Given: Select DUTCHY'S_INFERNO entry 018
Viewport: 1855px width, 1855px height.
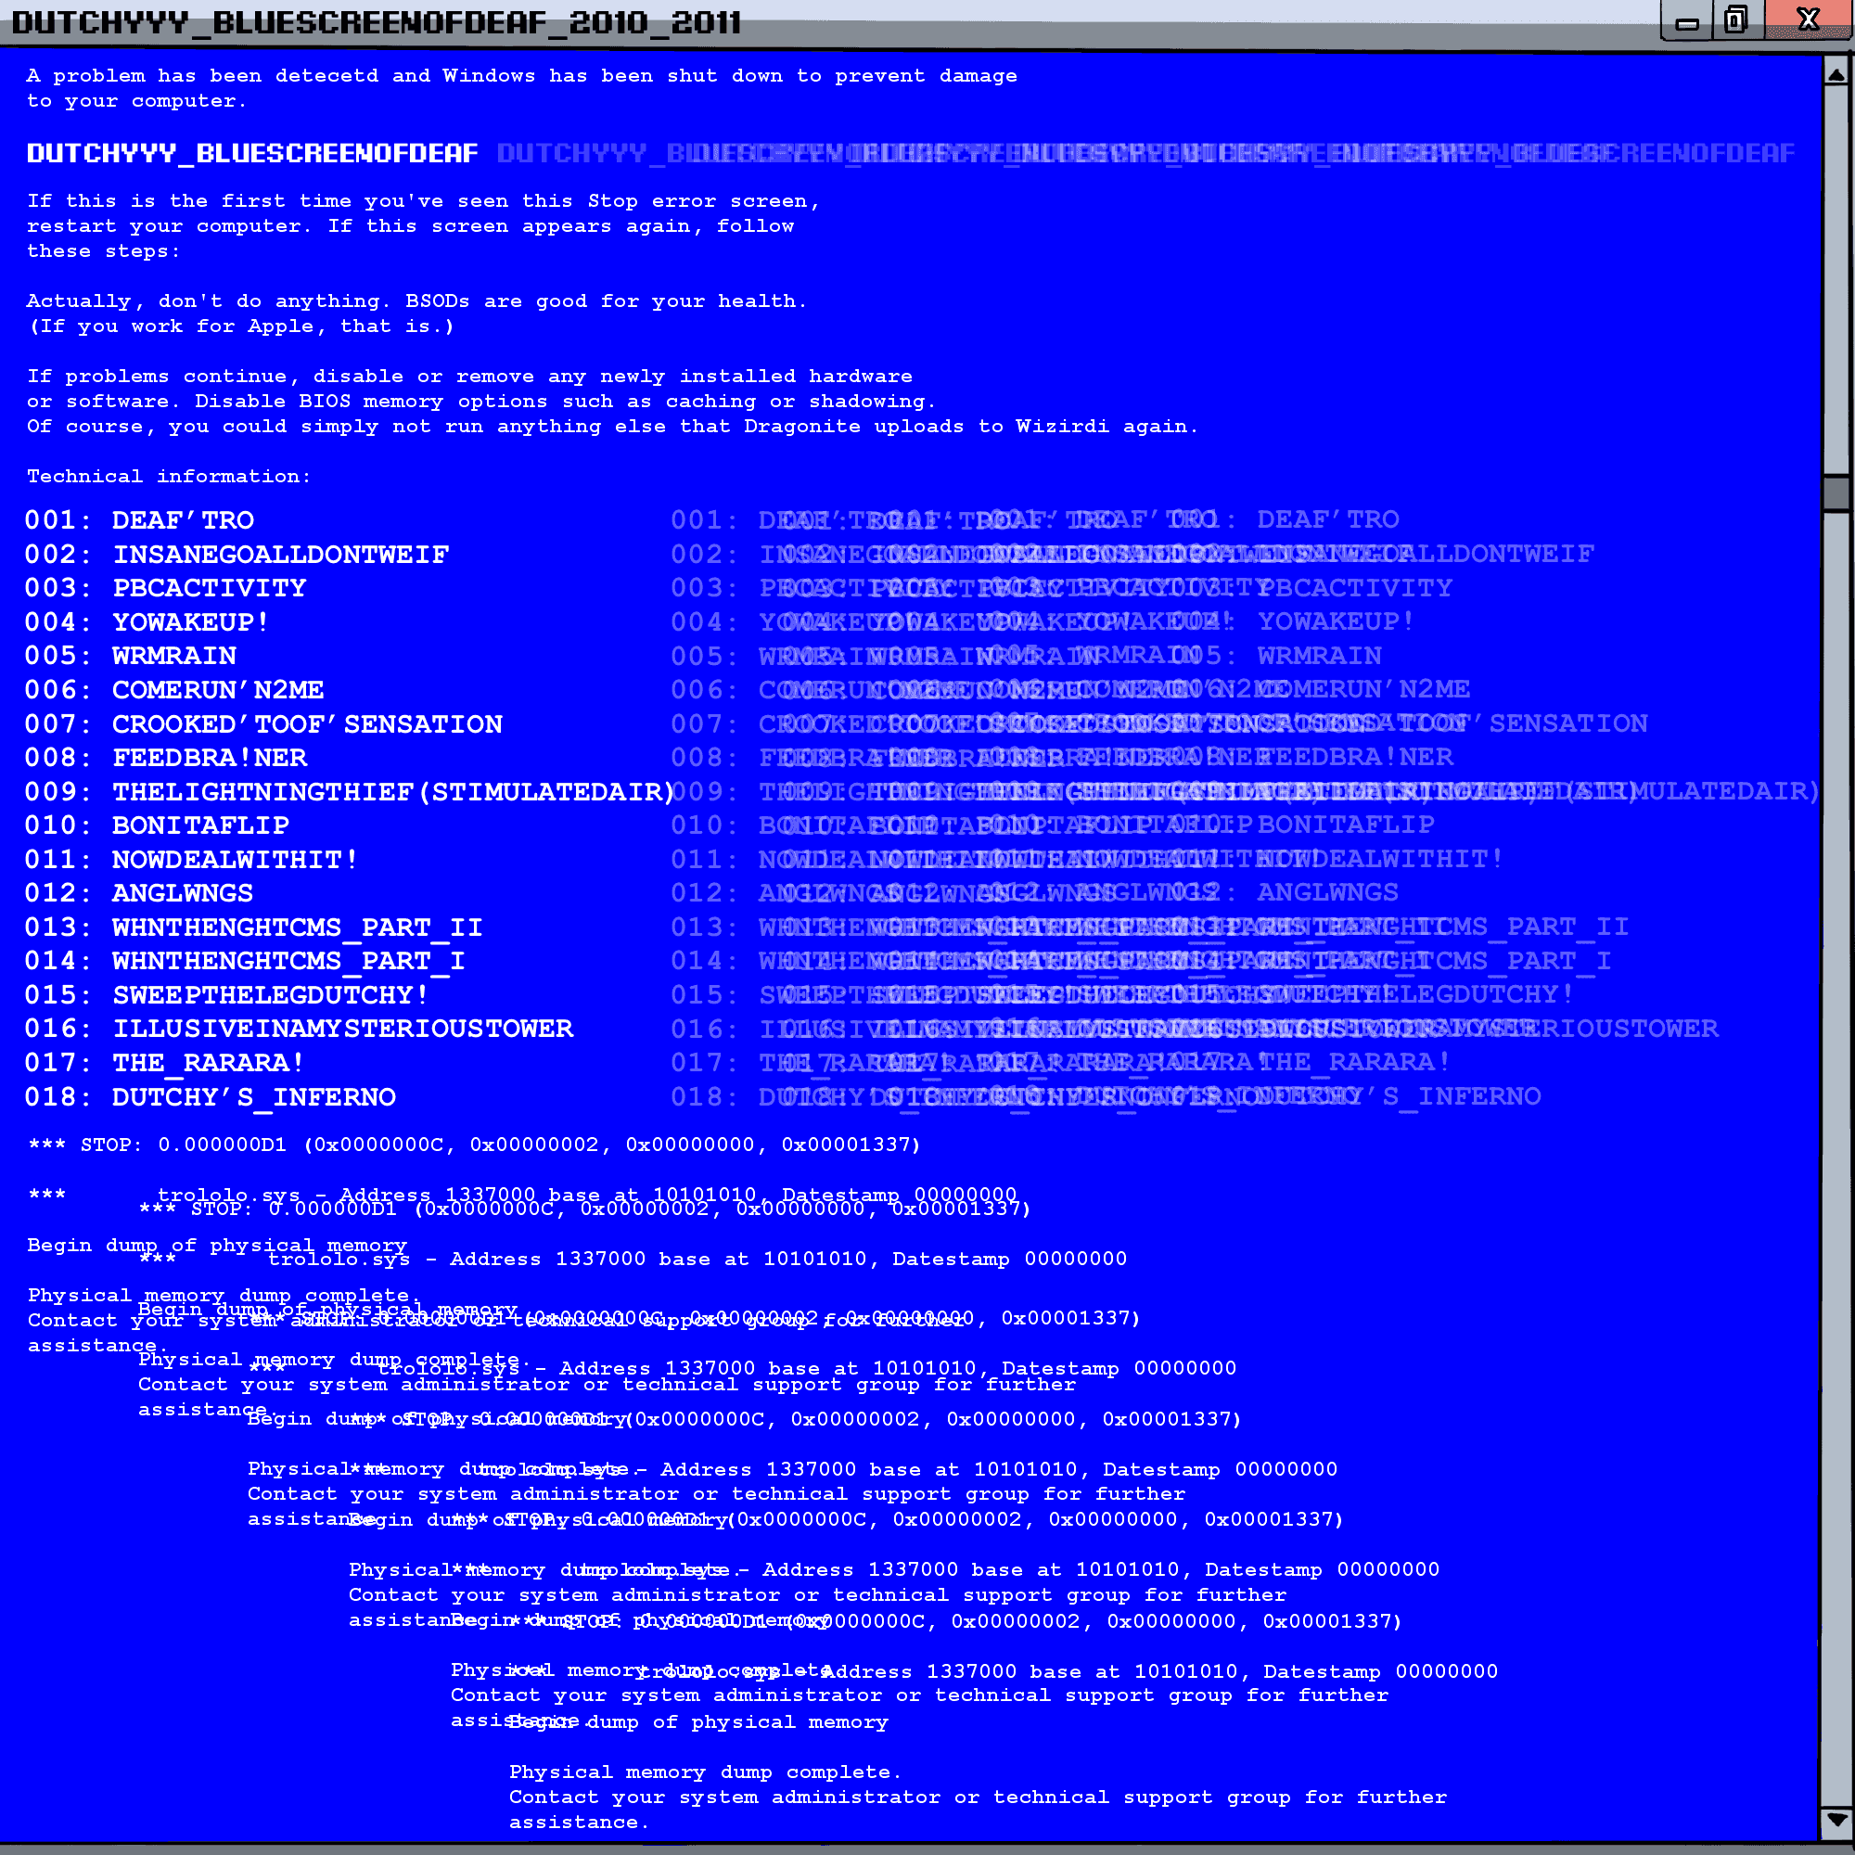Looking at the screenshot, I should 255,1095.
